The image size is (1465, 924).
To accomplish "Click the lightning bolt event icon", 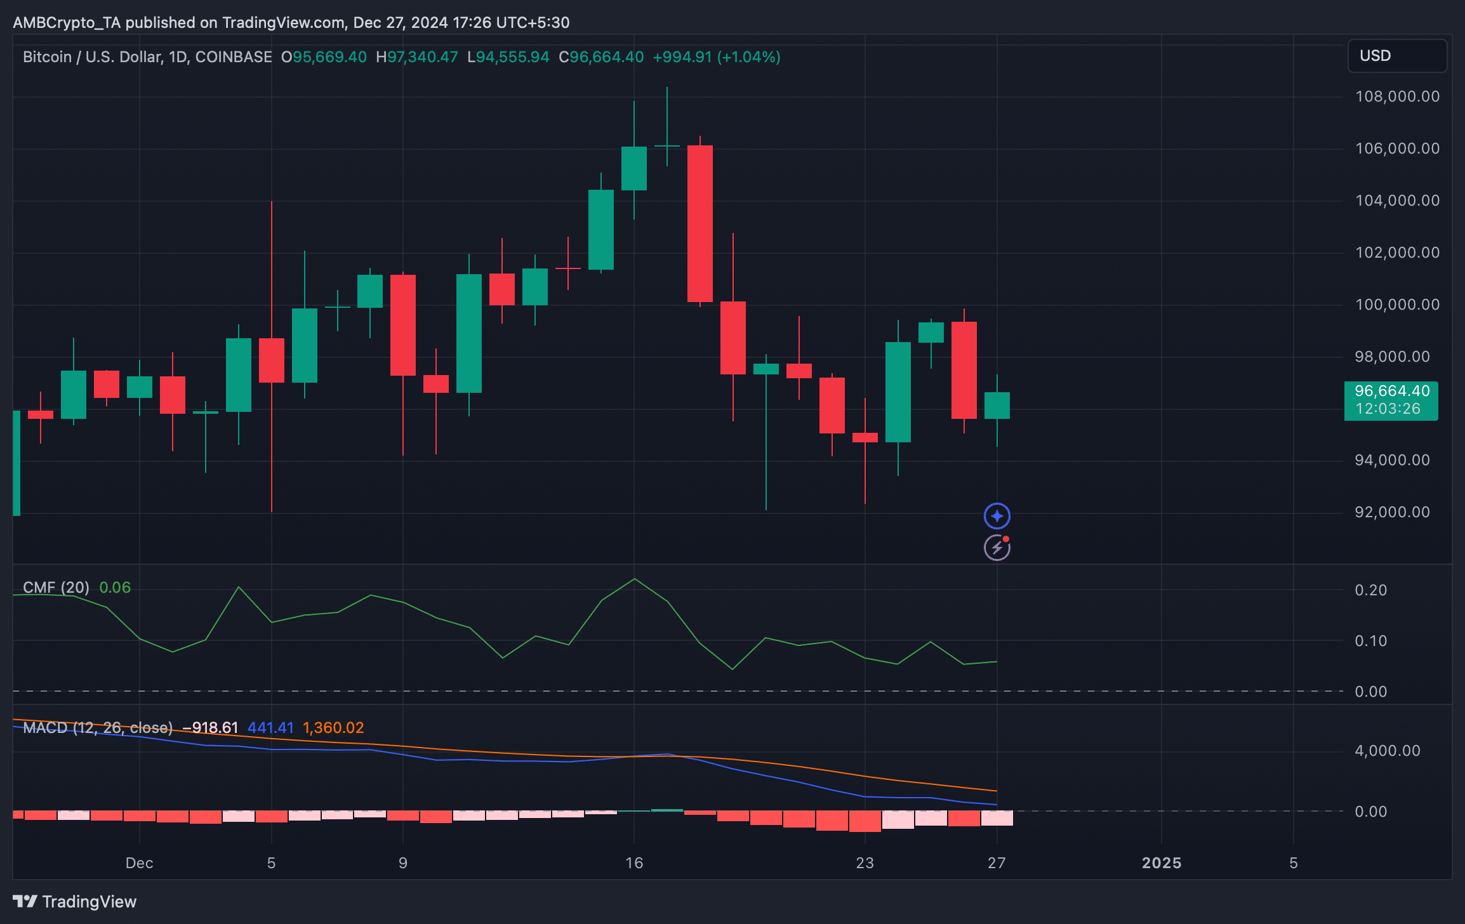I will click(997, 548).
